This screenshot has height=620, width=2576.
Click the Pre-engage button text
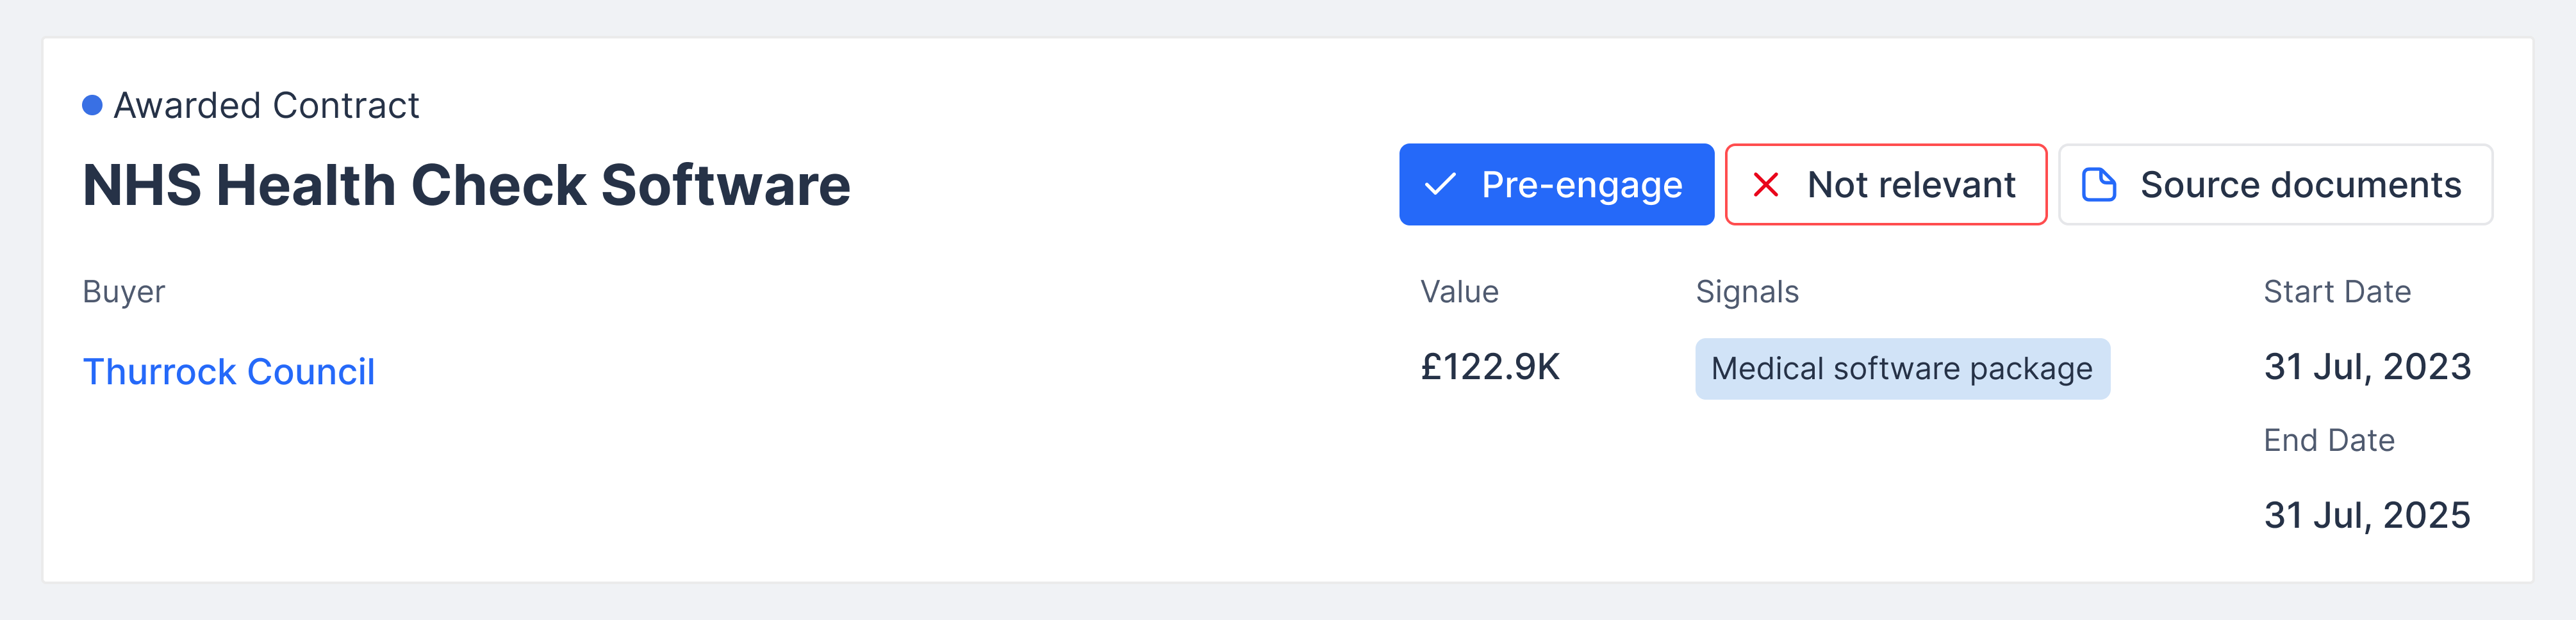point(1581,185)
